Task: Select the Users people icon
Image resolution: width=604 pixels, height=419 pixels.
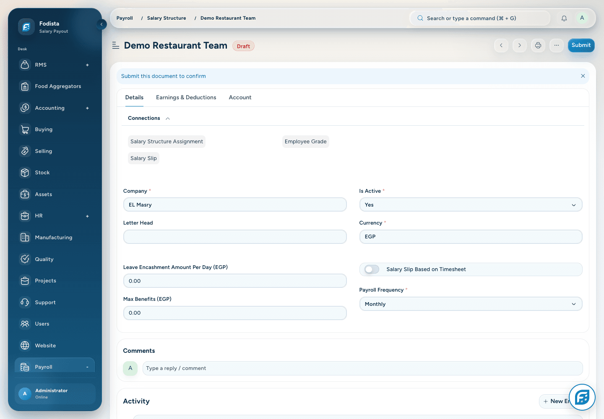Action: [x=25, y=324]
